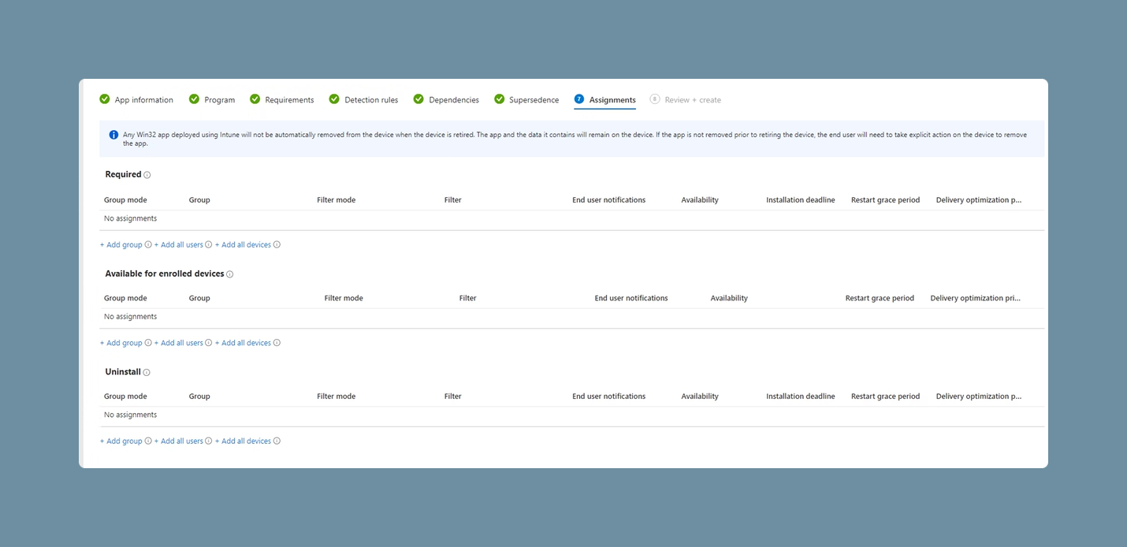Click Filter mode header in Available section
The width and height of the screenshot is (1127, 547).
pos(344,299)
